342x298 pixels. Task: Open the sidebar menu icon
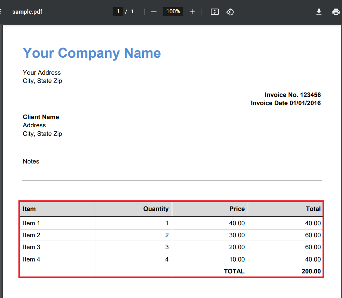[x=1, y=12]
